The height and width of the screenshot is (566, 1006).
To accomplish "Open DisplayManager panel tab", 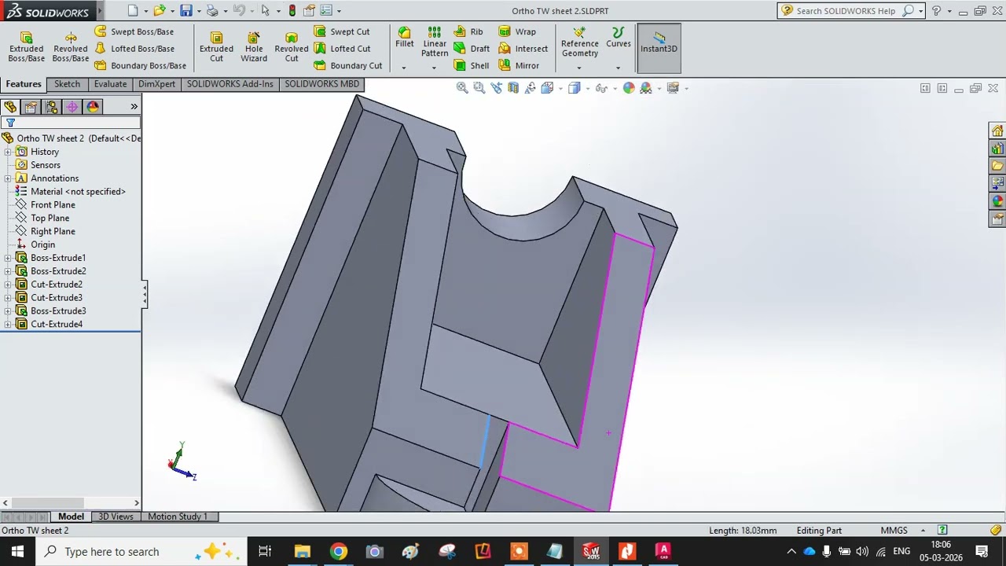I will point(93,107).
